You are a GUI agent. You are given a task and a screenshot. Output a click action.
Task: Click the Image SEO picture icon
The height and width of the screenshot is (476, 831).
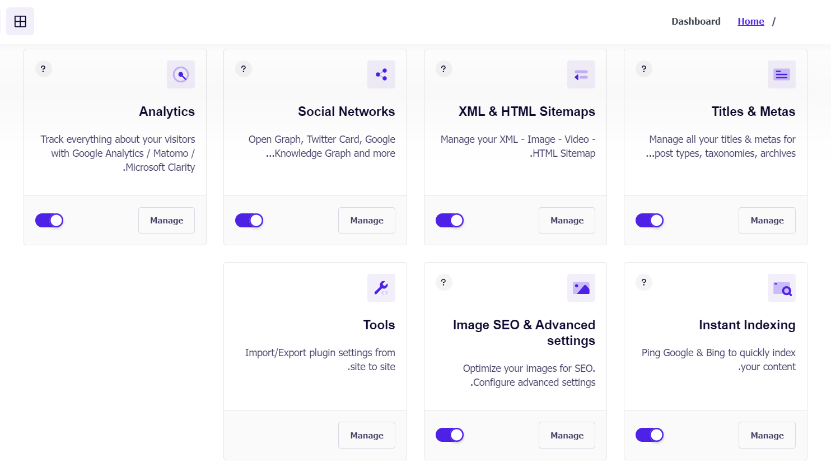click(581, 288)
